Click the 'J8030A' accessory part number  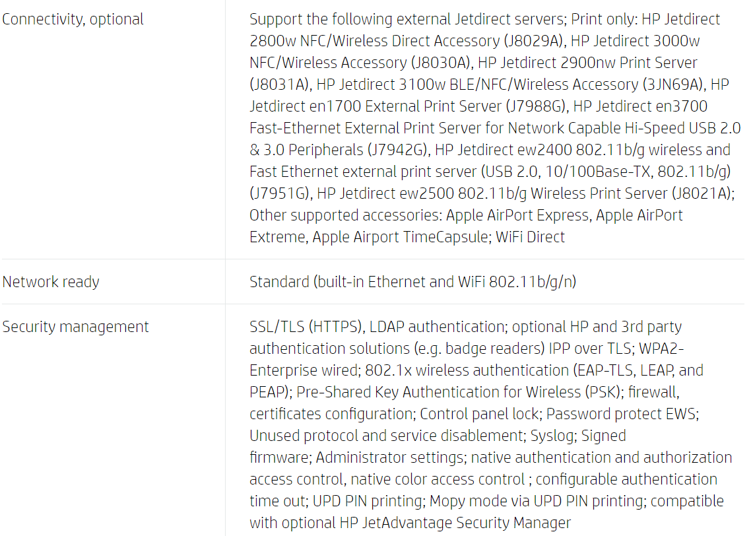point(441,63)
